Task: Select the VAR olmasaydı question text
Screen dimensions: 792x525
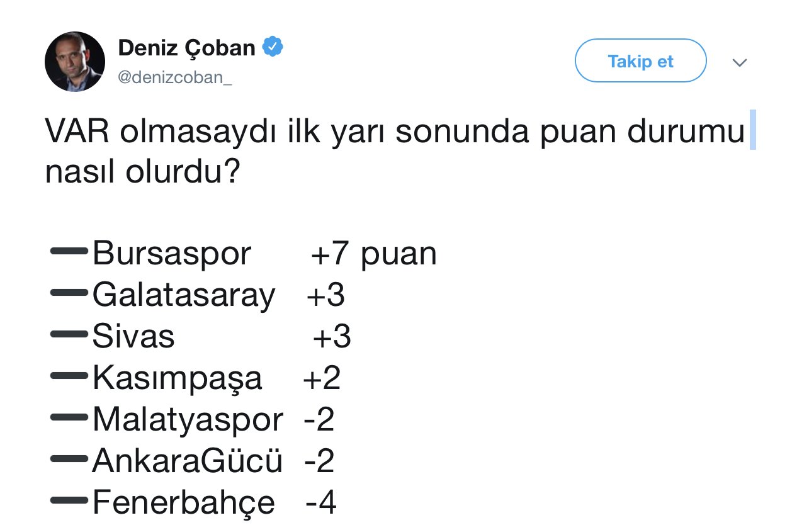Action: tap(395, 152)
